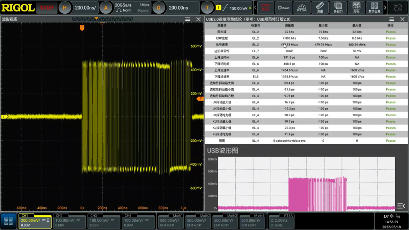The height and width of the screenshot is (230, 409).
Task: Open the 波形视图 window hamburger menu
Action: 188,19
